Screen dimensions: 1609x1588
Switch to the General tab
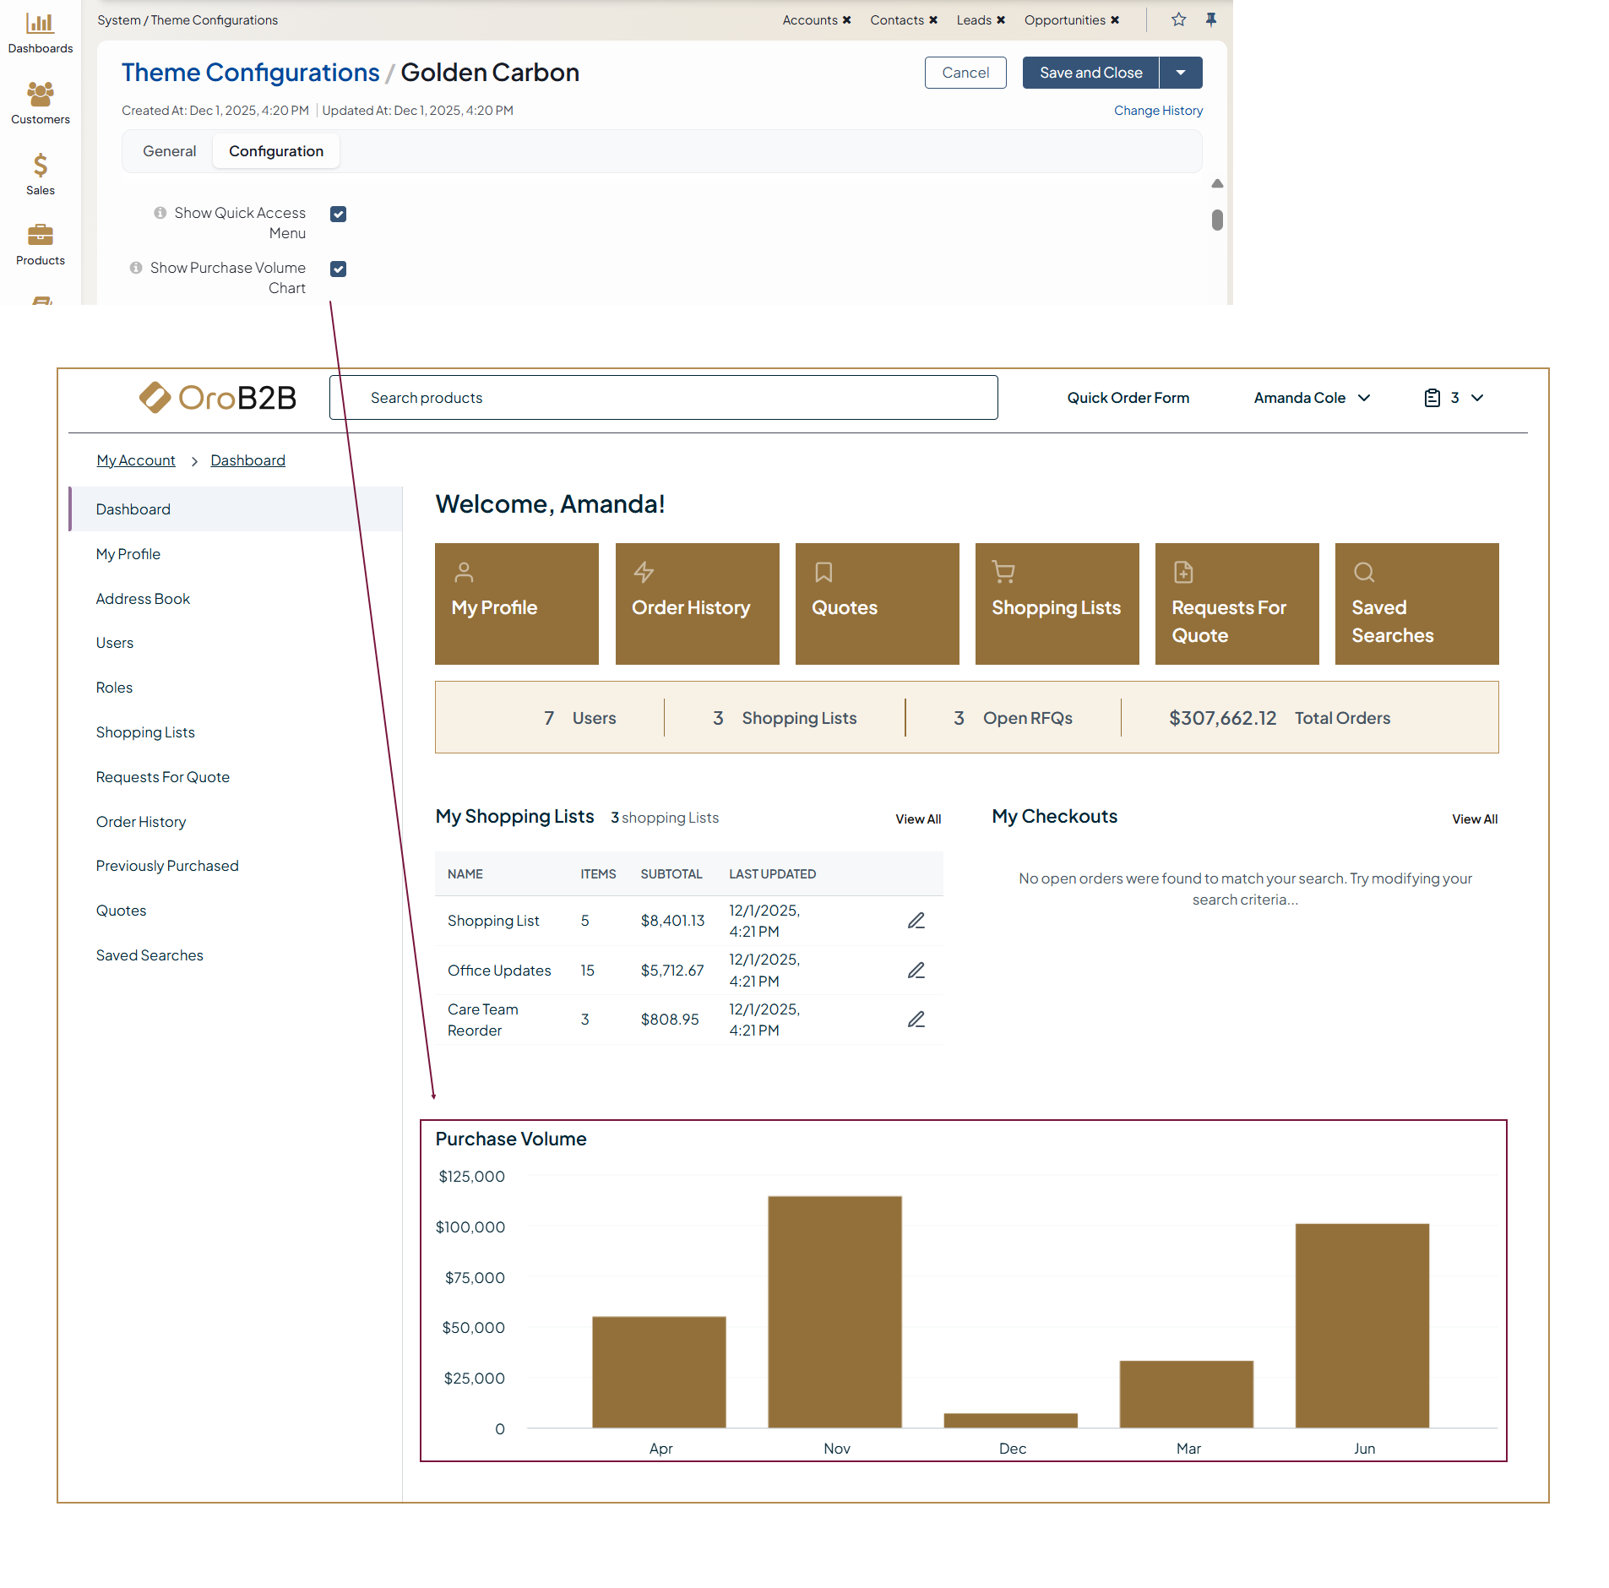point(169,151)
